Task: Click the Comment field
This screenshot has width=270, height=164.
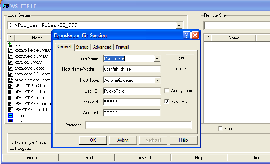Action: pyautogui.click(x=138, y=125)
